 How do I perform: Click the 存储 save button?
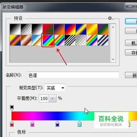pyautogui.click(x=131, y=52)
